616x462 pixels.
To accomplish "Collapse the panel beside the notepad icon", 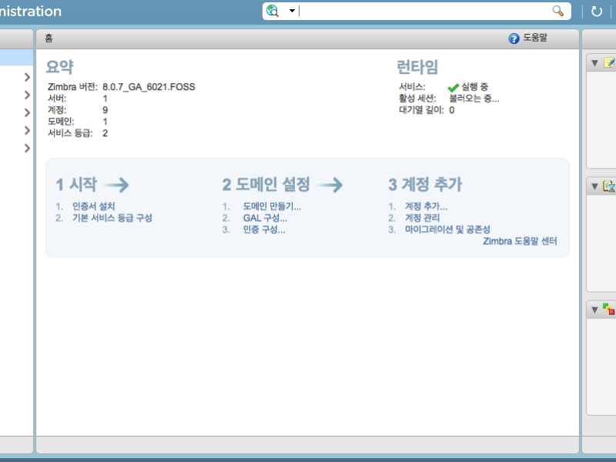I will pos(594,63).
